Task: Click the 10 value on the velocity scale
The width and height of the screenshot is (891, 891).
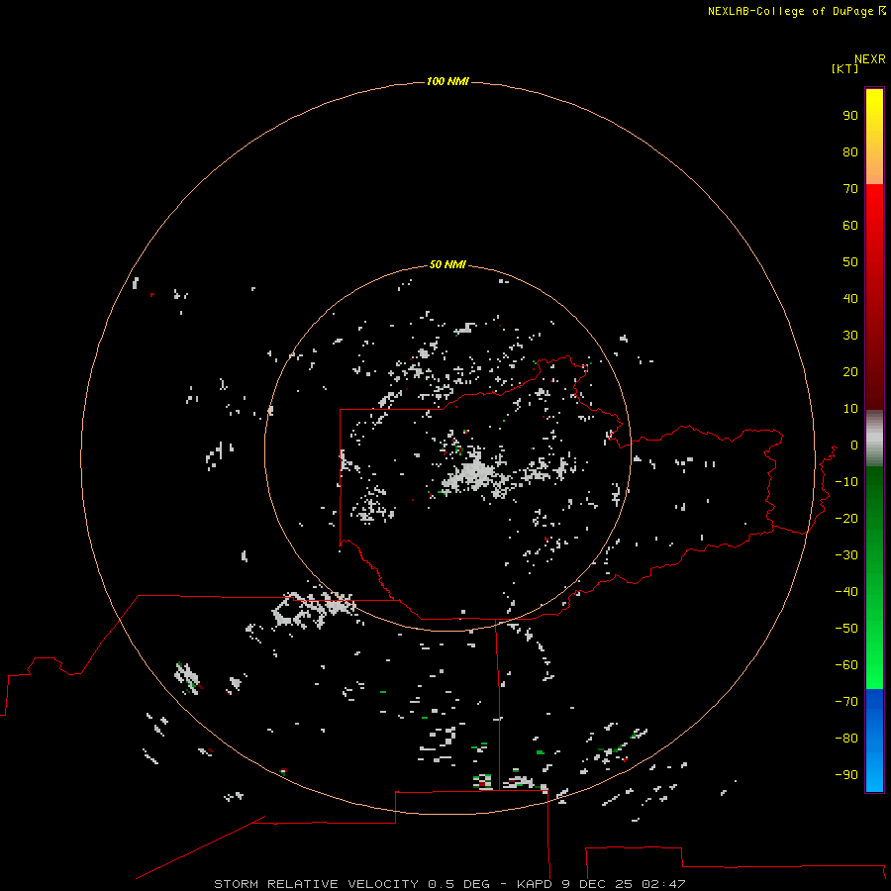Action: pyautogui.click(x=850, y=409)
